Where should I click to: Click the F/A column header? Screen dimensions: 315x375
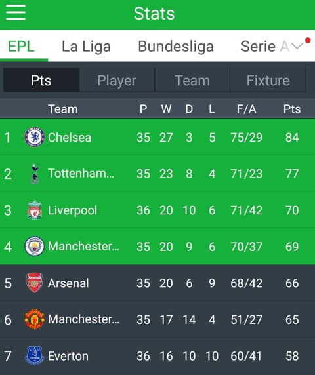click(x=247, y=109)
